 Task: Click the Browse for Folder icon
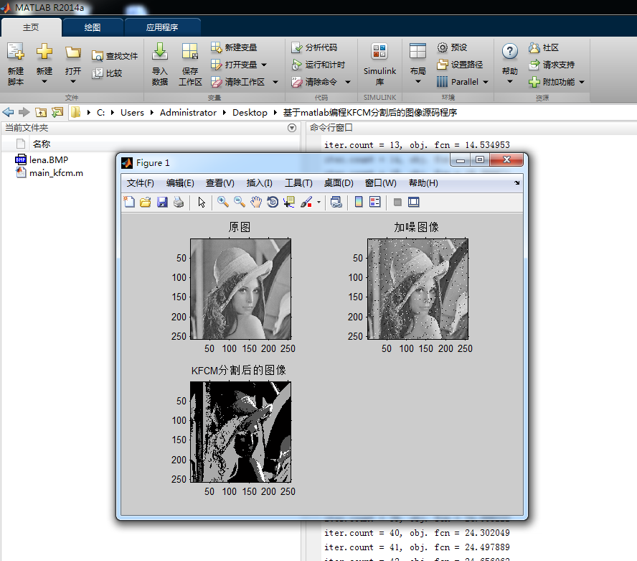point(57,112)
